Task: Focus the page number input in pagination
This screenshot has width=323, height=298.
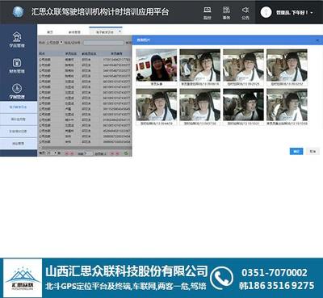Action: click(89, 153)
